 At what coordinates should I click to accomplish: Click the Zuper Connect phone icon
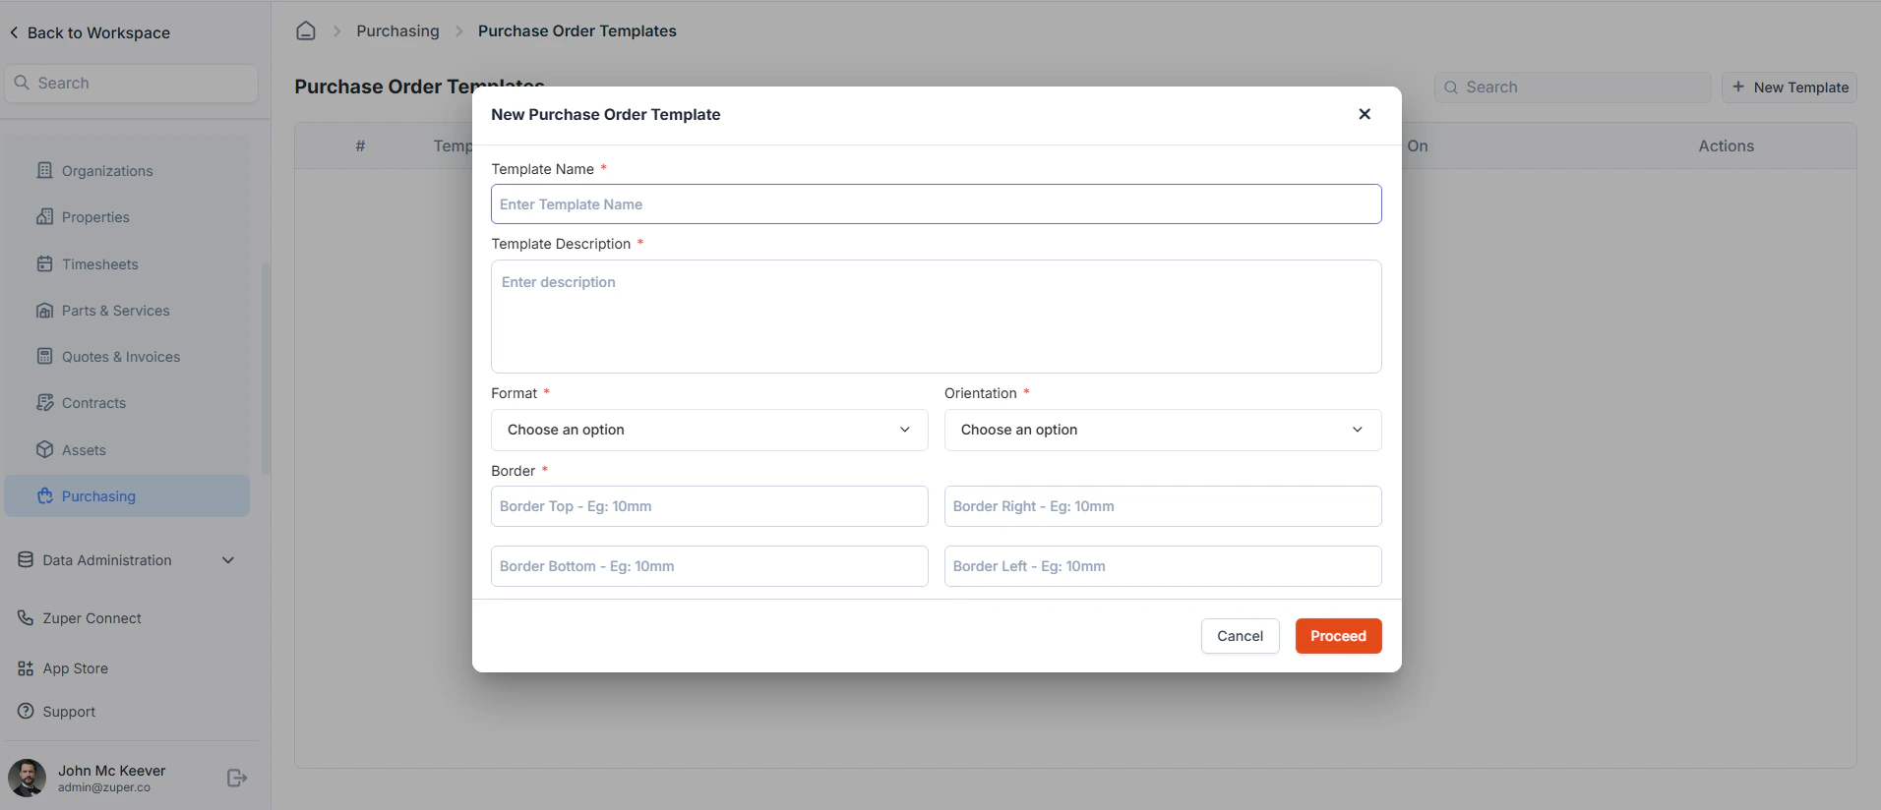click(26, 617)
